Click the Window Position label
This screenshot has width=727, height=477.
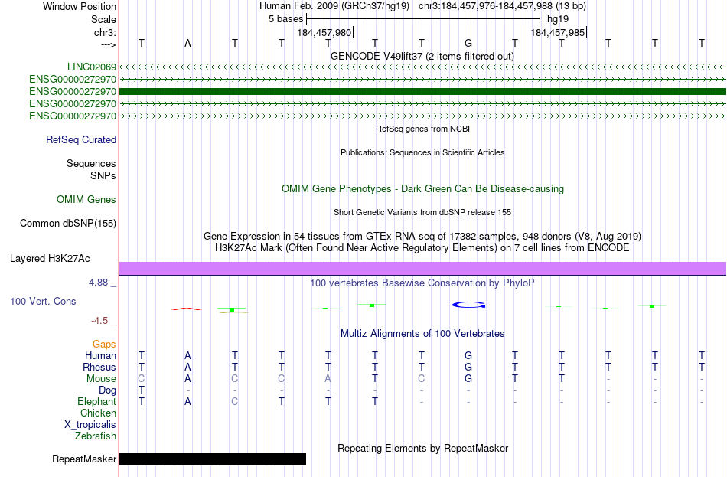coord(80,6)
